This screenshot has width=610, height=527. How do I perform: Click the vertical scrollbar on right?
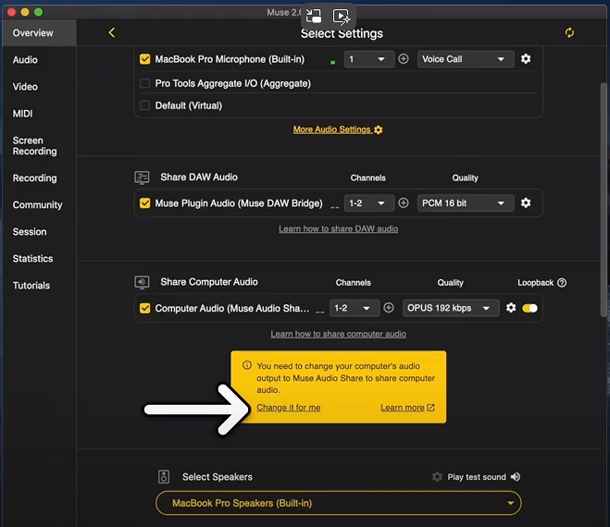pos(604,200)
